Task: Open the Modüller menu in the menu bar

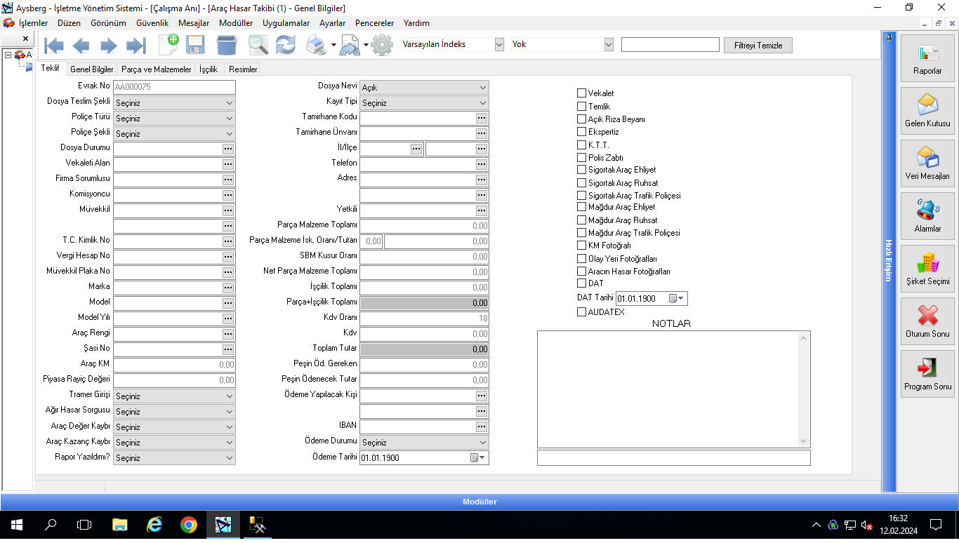Action: pos(236,23)
